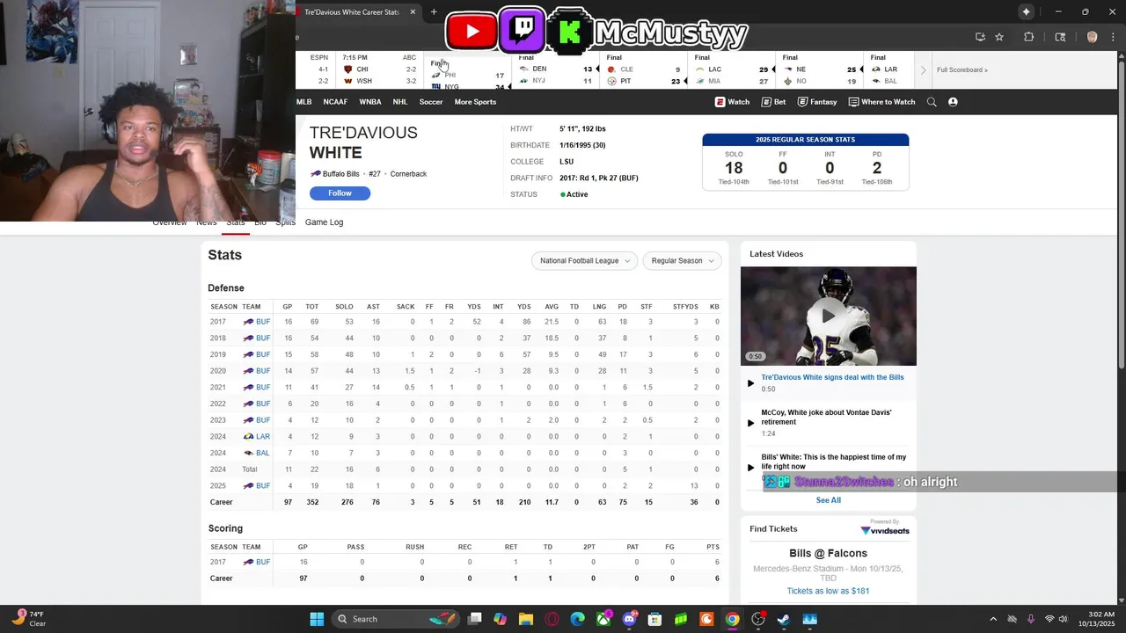Open the Regular Season dropdown

[x=682, y=261]
